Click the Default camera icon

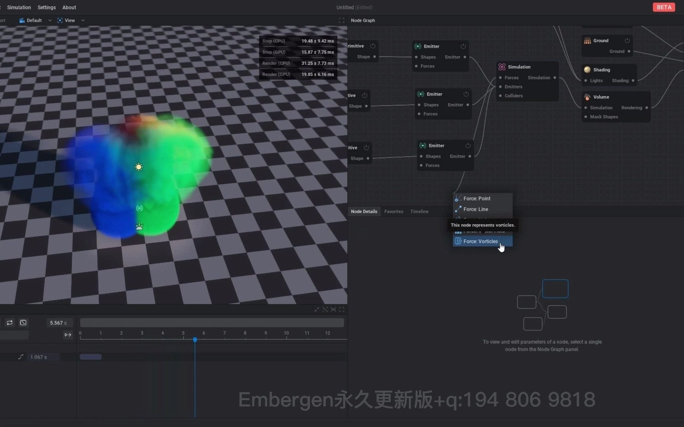tap(22, 21)
